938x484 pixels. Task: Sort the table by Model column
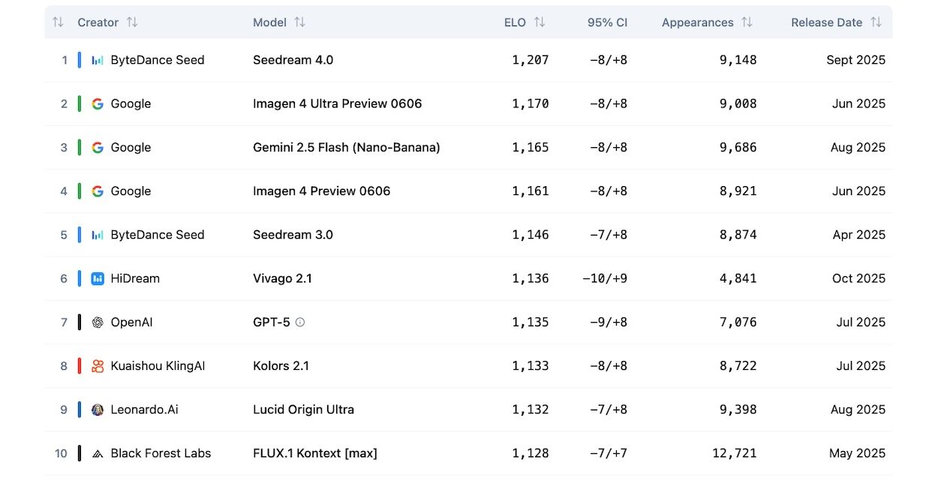click(x=299, y=23)
